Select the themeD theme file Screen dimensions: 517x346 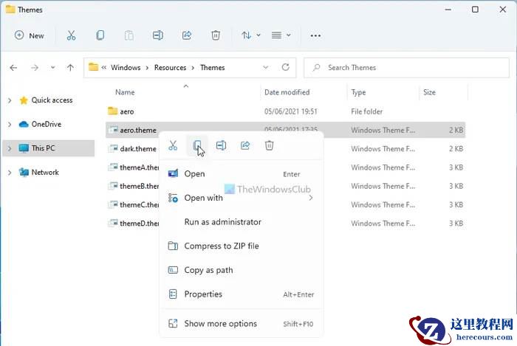coord(139,224)
